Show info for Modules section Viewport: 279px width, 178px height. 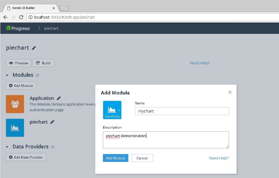[37, 75]
